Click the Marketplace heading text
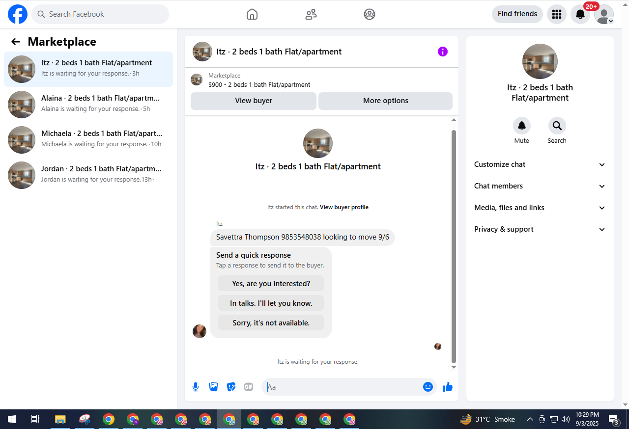Screen dimensions: 629x429 click(x=62, y=42)
